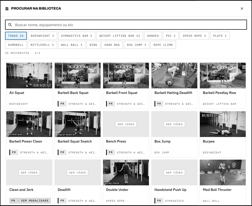
Task: Open the Barbell Back Squat thumbnail
Action: click(x=78, y=76)
